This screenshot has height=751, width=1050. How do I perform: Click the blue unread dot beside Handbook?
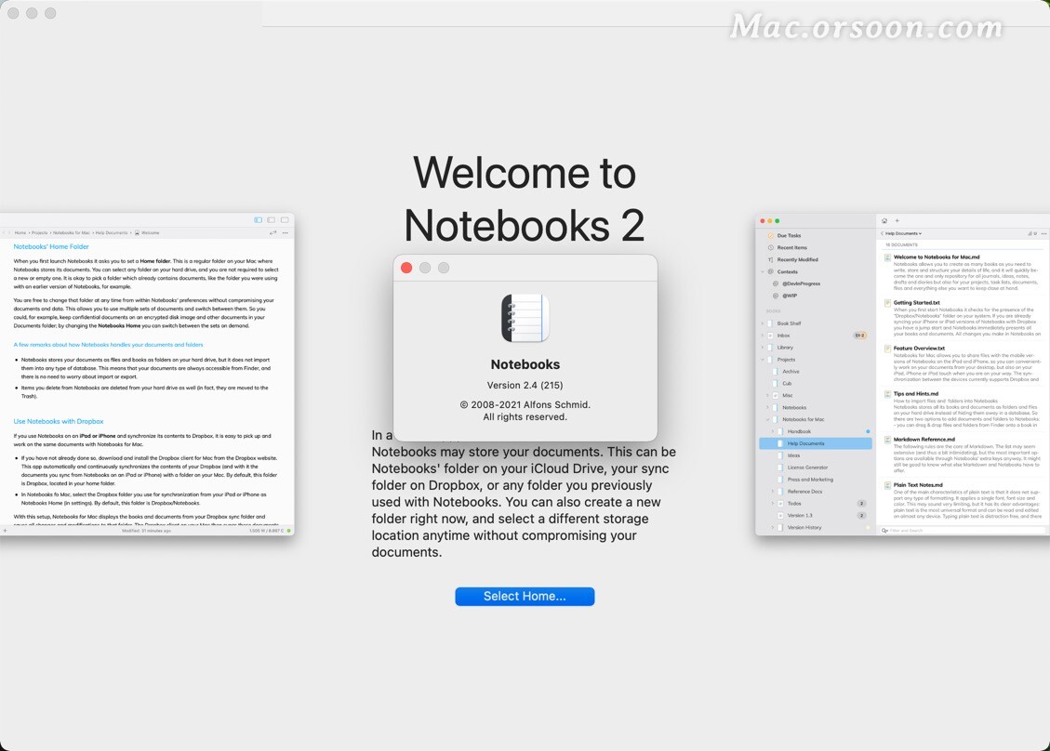868,431
